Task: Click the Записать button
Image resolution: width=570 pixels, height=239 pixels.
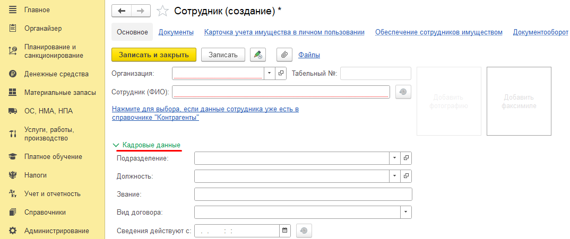Action: coord(223,55)
